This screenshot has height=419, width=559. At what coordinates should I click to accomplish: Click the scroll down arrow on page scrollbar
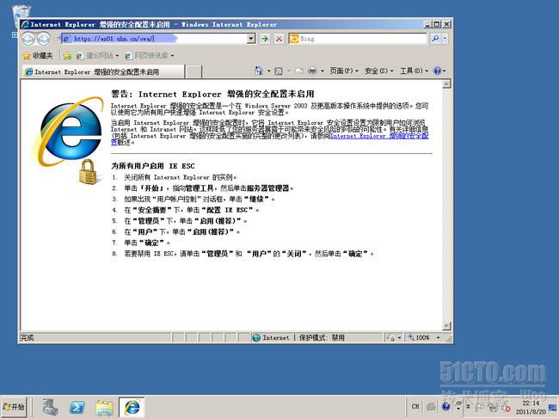[446, 325]
